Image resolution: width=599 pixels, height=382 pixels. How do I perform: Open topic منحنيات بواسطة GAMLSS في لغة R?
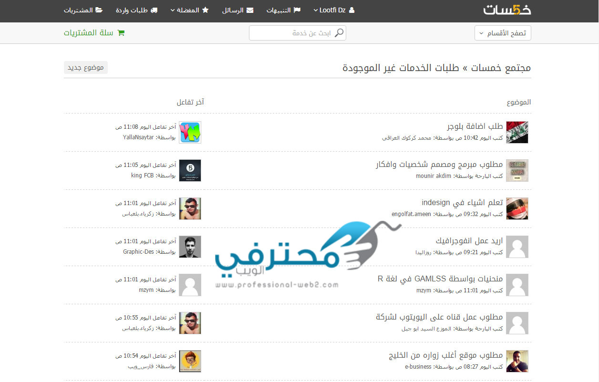pyautogui.click(x=440, y=279)
